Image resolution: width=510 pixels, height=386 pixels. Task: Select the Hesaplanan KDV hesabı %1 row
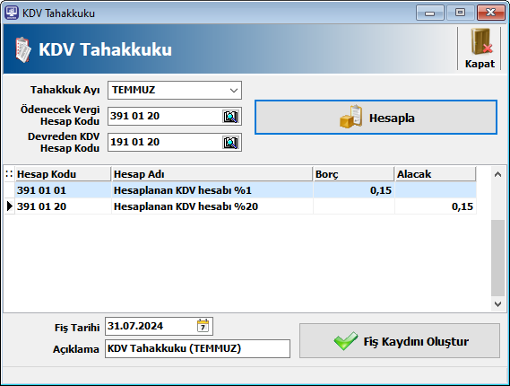(x=240, y=190)
